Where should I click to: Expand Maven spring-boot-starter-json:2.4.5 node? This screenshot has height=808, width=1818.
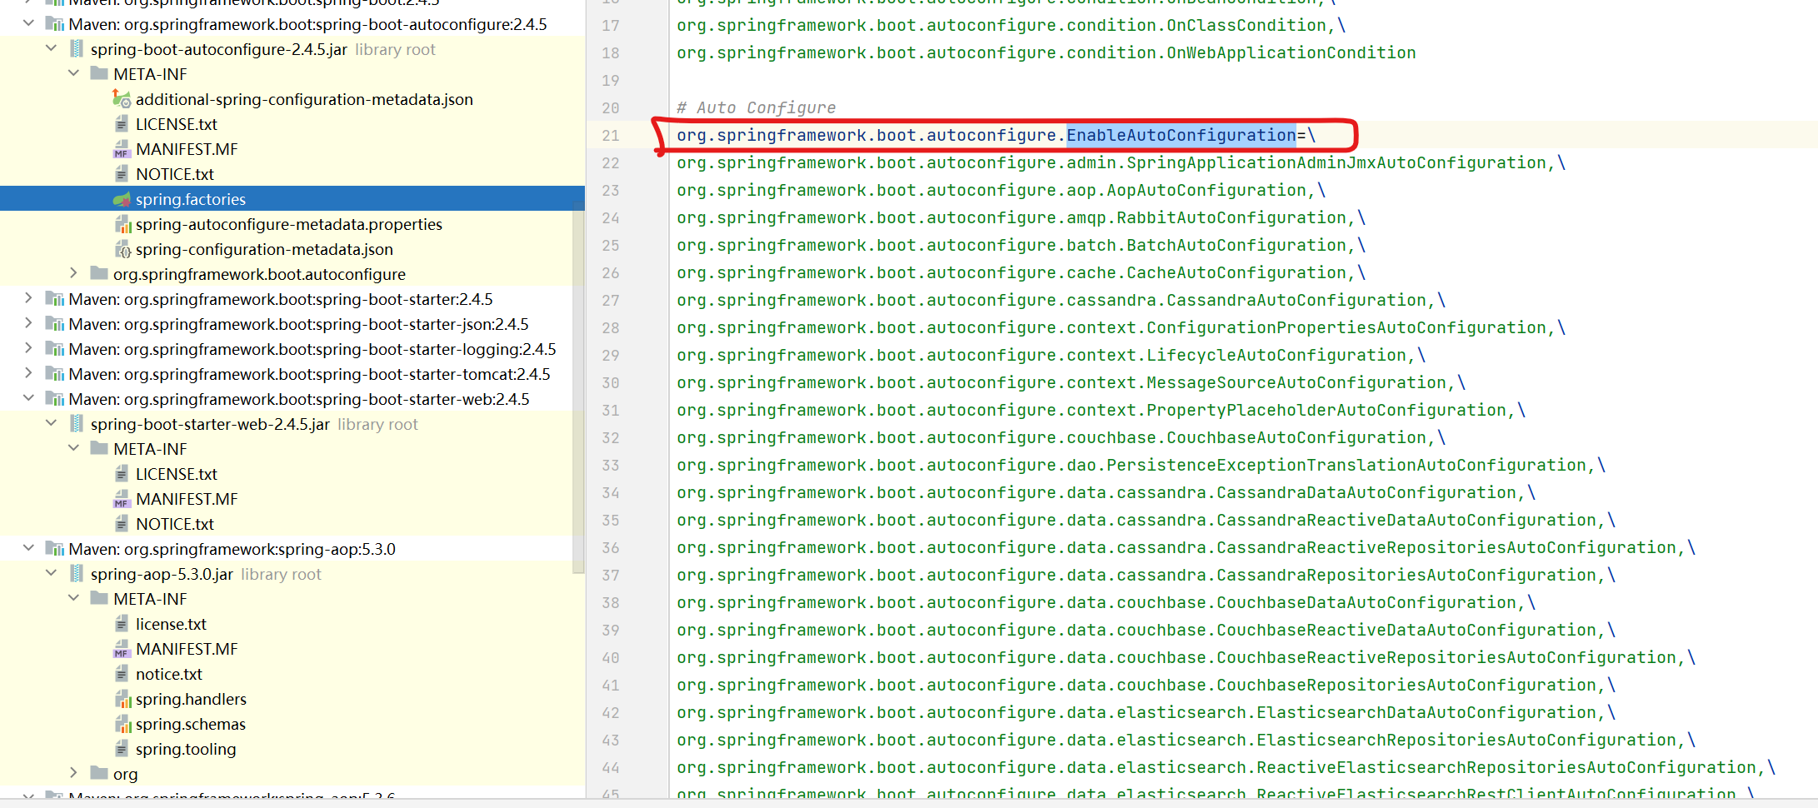click(x=28, y=323)
